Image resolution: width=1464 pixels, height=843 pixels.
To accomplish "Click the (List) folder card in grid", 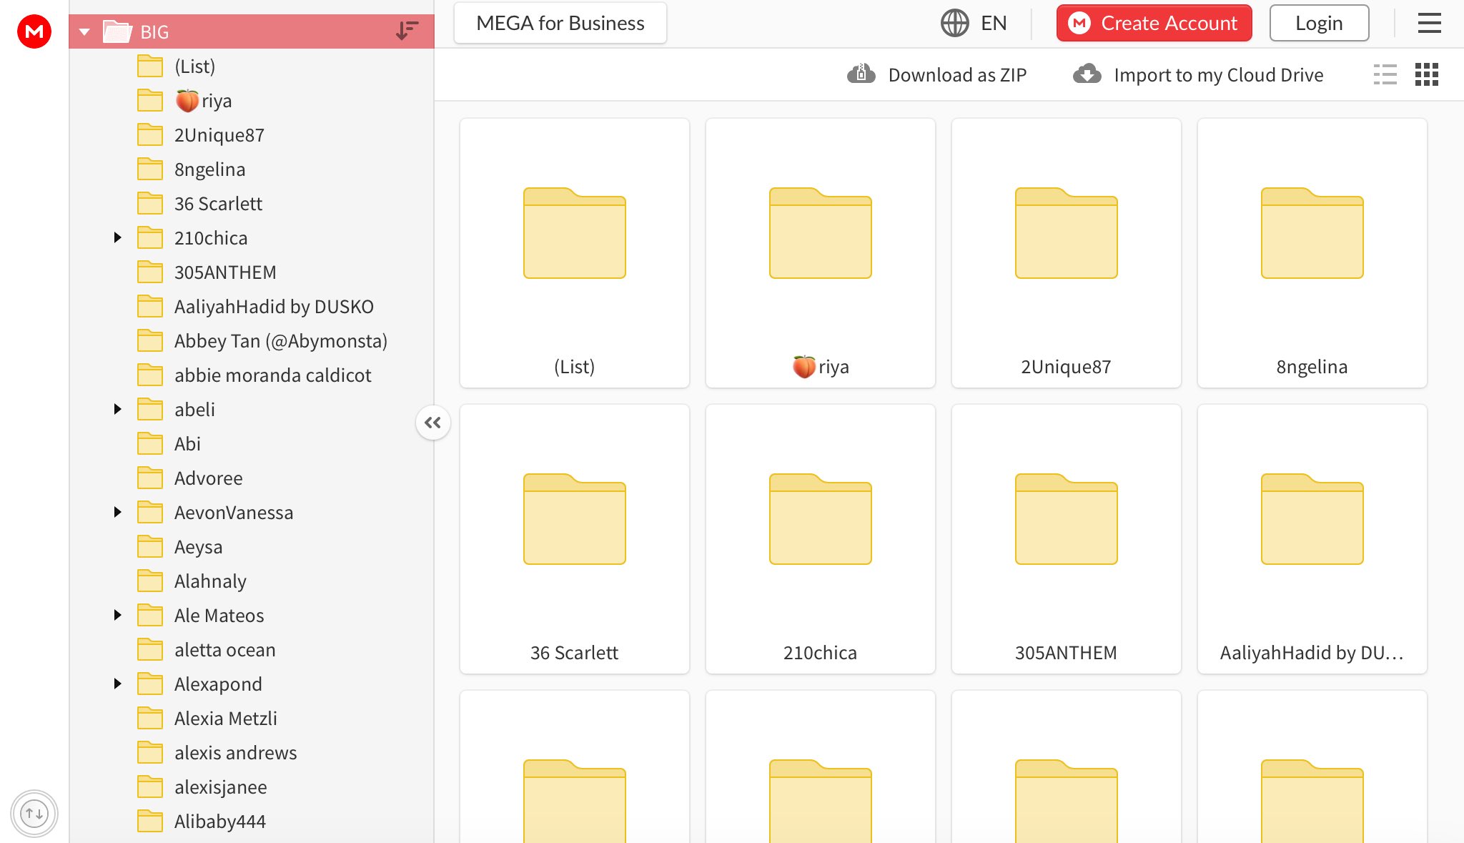I will pyautogui.click(x=575, y=253).
